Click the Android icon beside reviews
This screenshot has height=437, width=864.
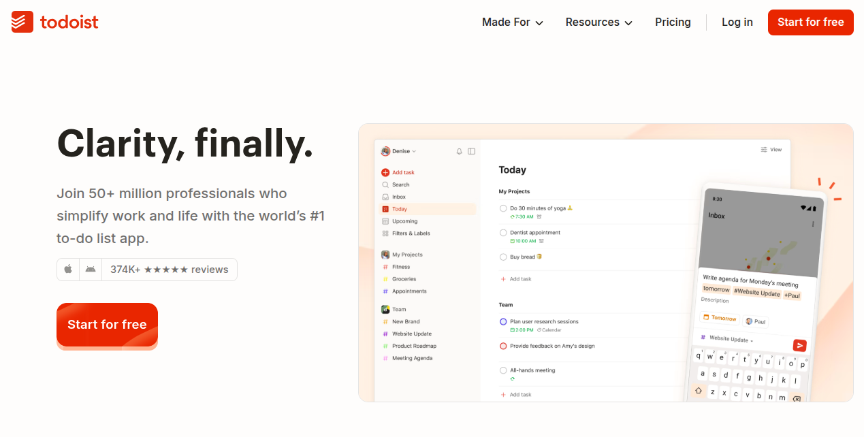[91, 270]
